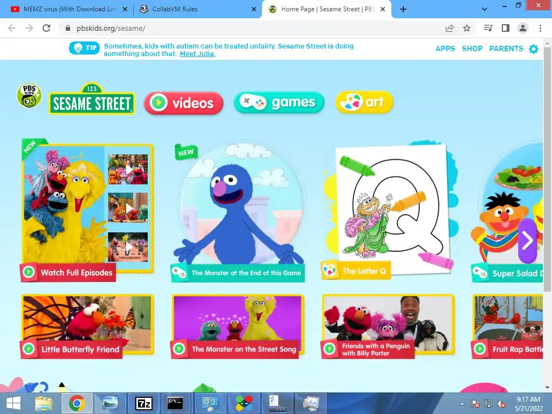Play bottom episode thumbnail in Full Episodes card
The image size is (552, 414).
pos(128,247)
